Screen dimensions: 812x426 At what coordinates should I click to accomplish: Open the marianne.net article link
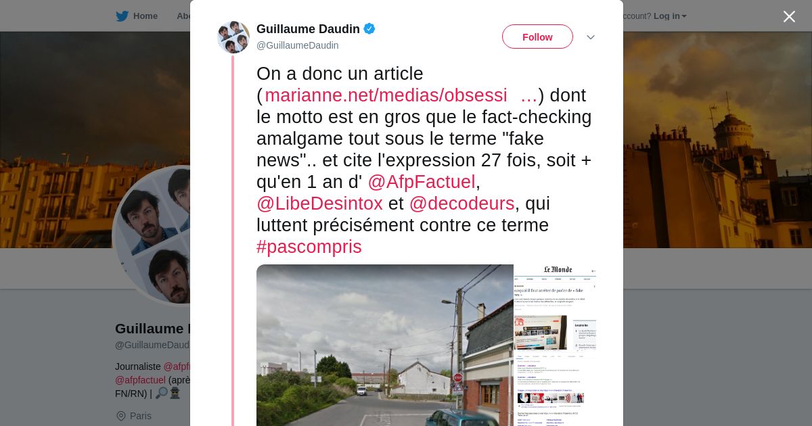point(401,95)
